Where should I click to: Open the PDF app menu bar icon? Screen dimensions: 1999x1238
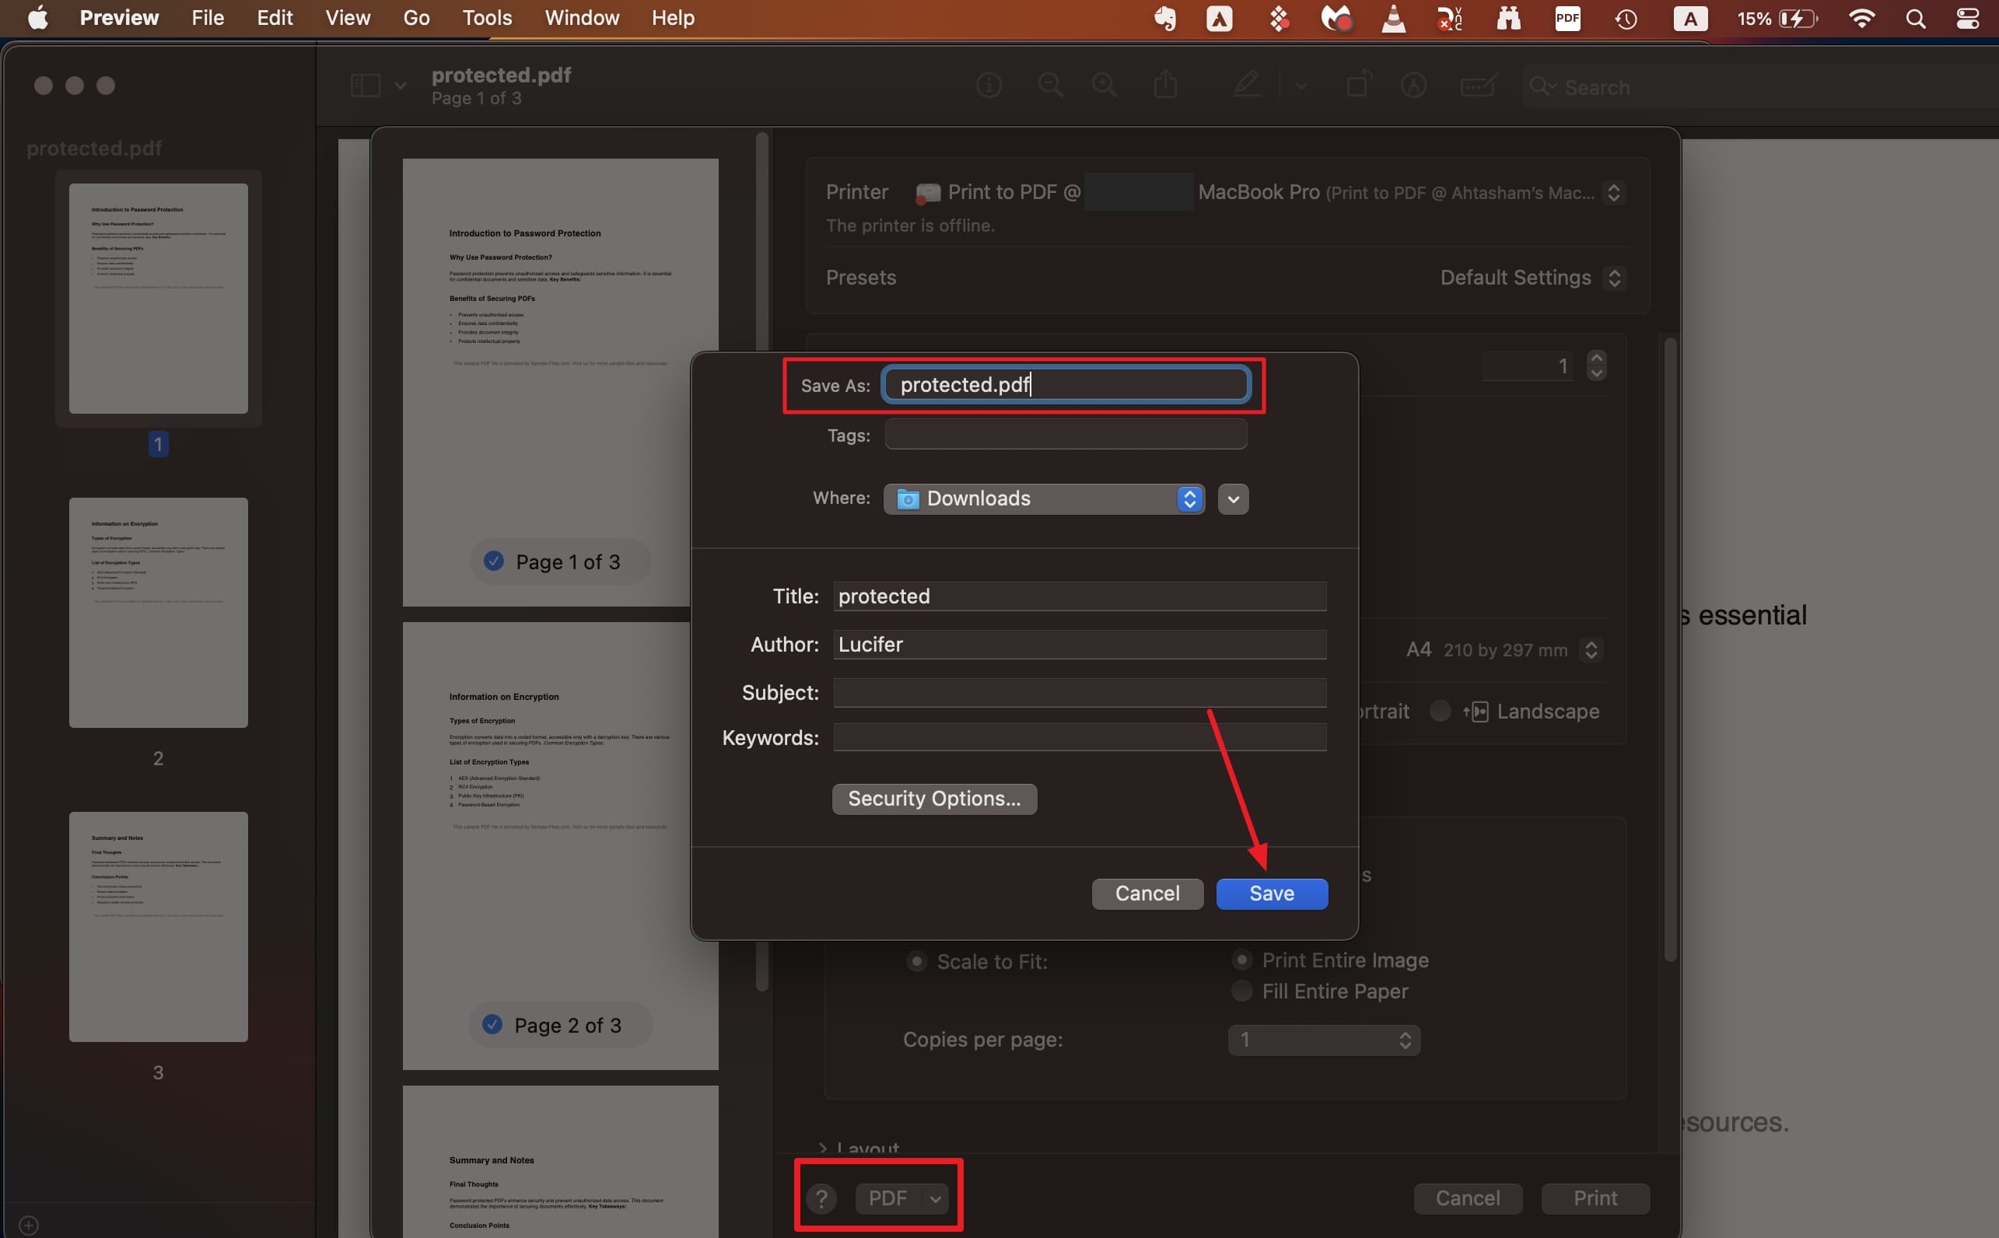pos(1567,18)
